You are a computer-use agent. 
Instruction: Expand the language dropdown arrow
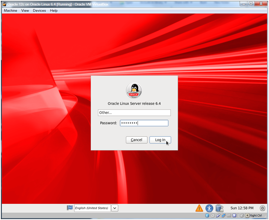[x=115, y=208]
